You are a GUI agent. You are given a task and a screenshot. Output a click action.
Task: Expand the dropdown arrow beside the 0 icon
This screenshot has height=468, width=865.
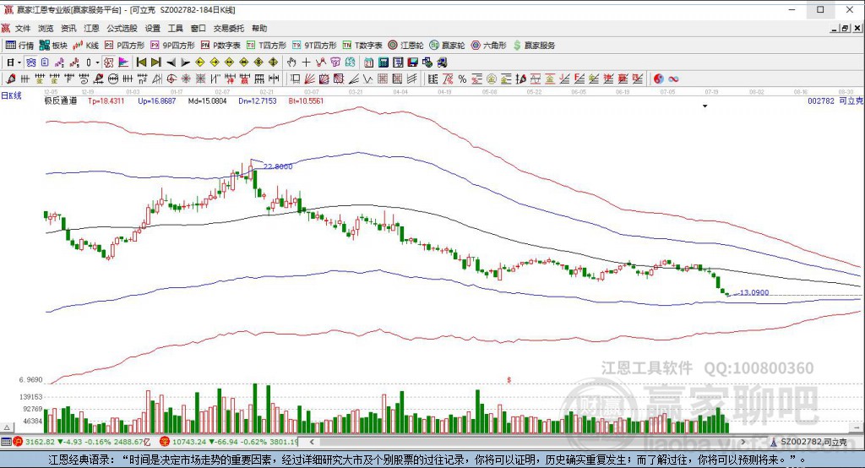(98, 63)
